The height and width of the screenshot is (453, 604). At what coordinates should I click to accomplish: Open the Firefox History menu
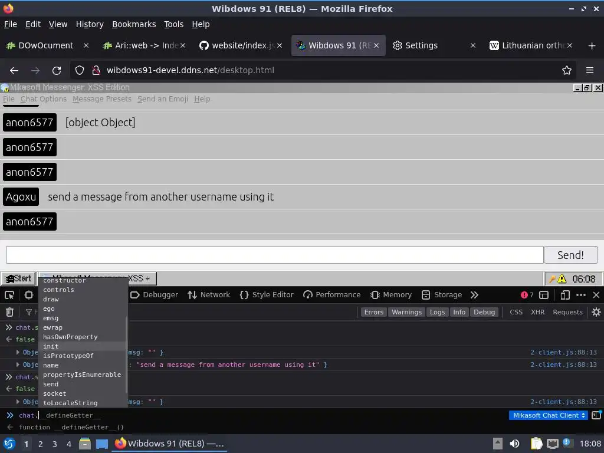click(90, 24)
